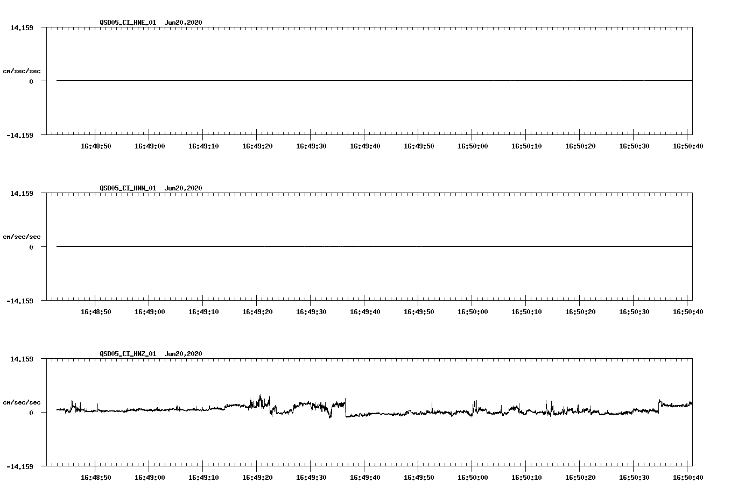Image resolution: width=731 pixels, height=497 pixels.
Task: Click the 0 axis value on HNN plot
Action: [31, 247]
